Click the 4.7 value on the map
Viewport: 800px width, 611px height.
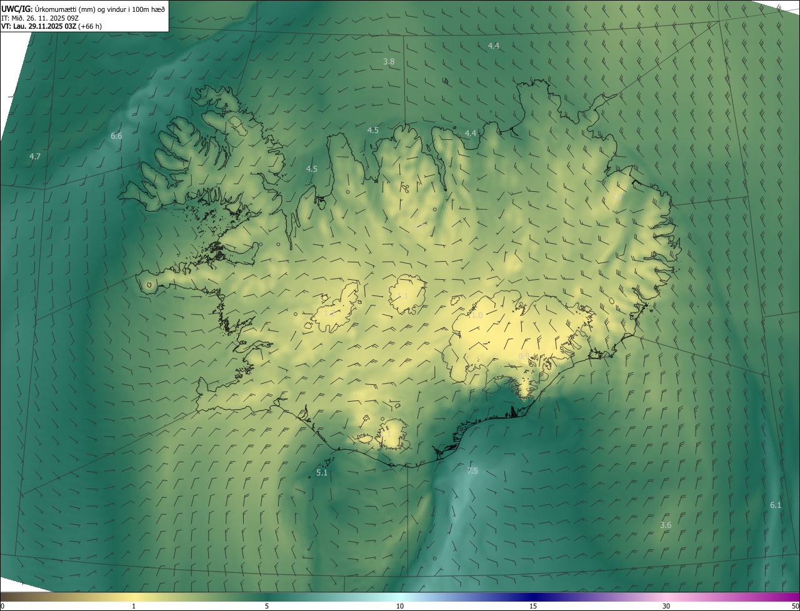point(35,157)
